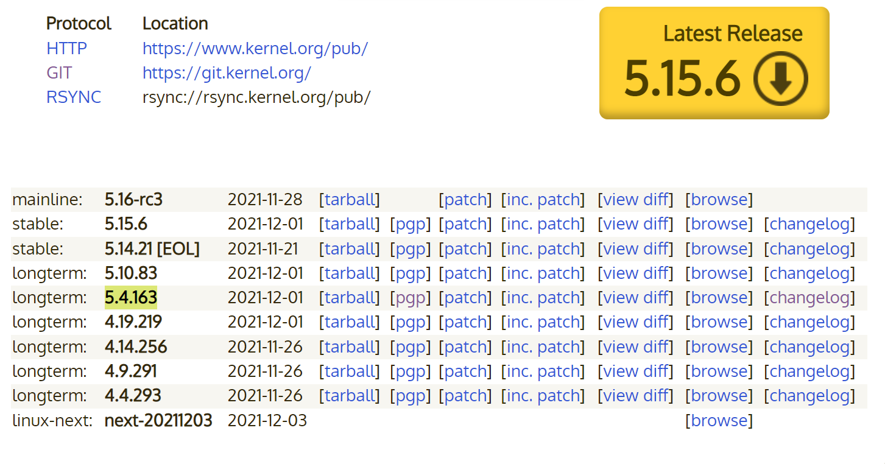Screen dimensions: 885x464
Task: Browse the mainline 5.16-rc3 source
Action: coord(719,199)
